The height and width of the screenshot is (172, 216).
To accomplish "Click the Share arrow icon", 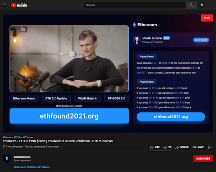I will pyautogui.click(x=177, y=147).
